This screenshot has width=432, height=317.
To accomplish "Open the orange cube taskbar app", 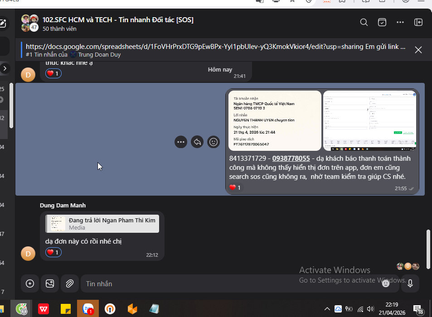I will click(x=132, y=309).
